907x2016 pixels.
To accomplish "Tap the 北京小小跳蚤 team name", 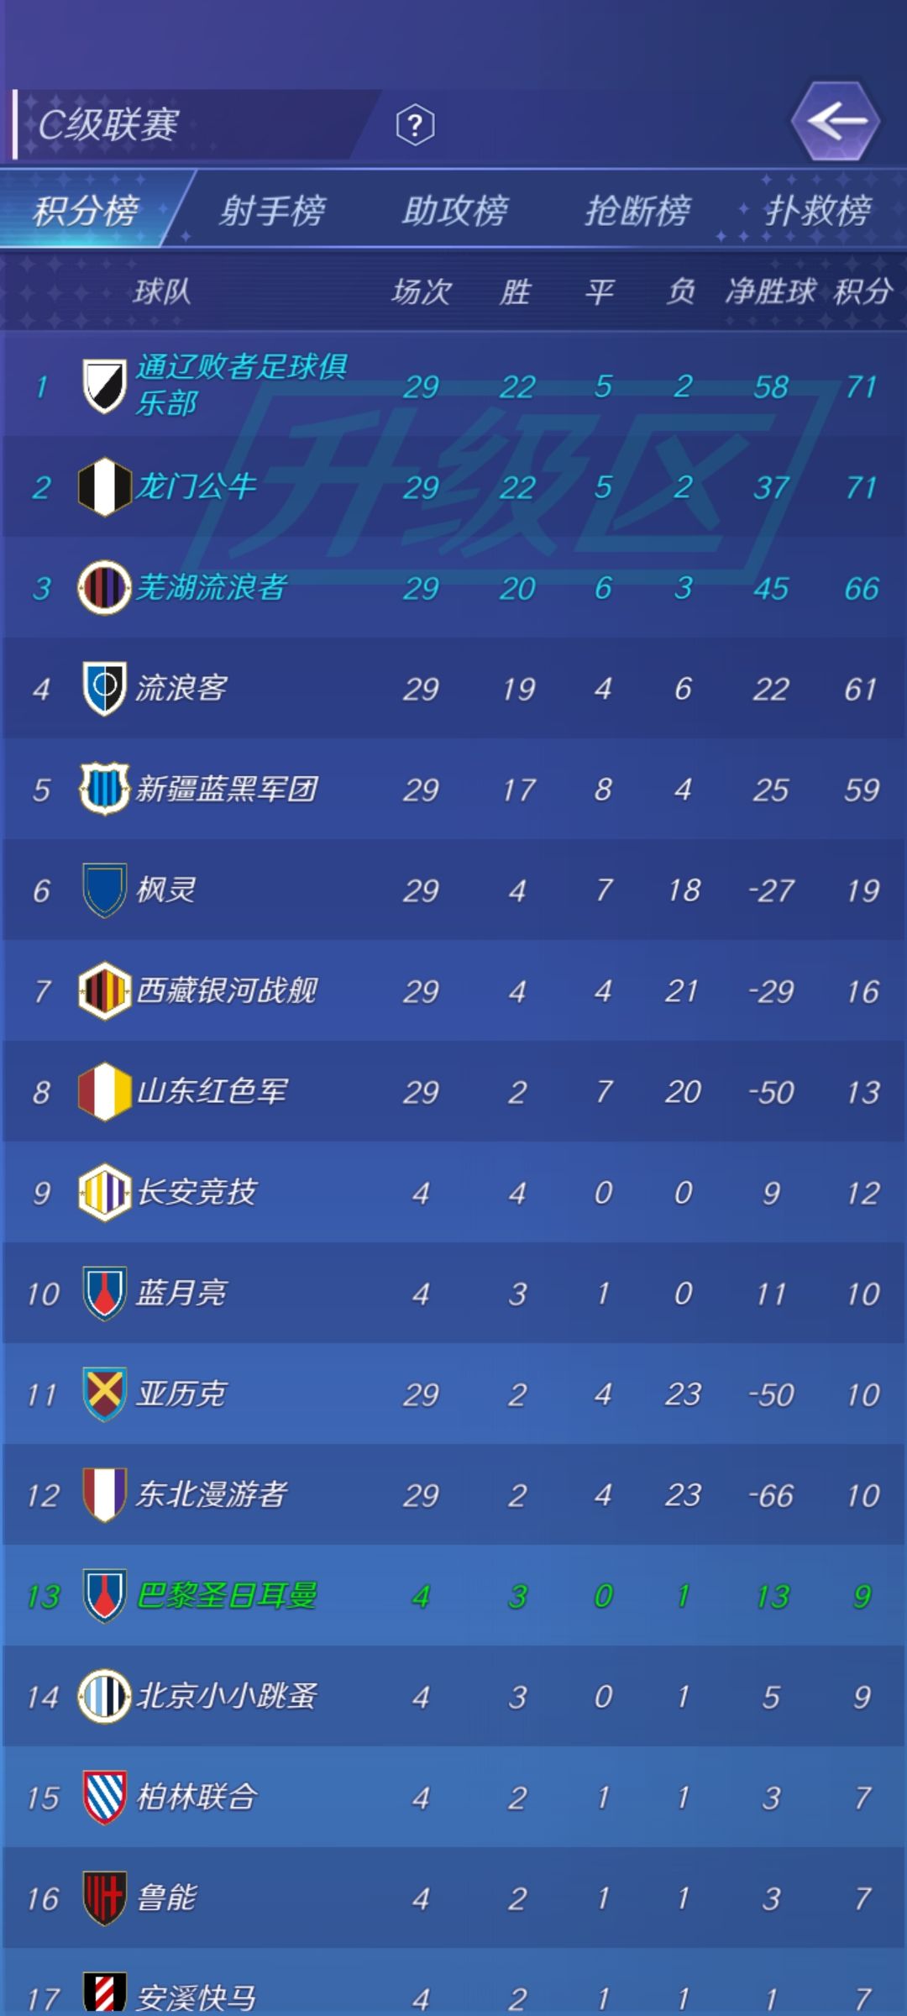I will pos(227,1696).
